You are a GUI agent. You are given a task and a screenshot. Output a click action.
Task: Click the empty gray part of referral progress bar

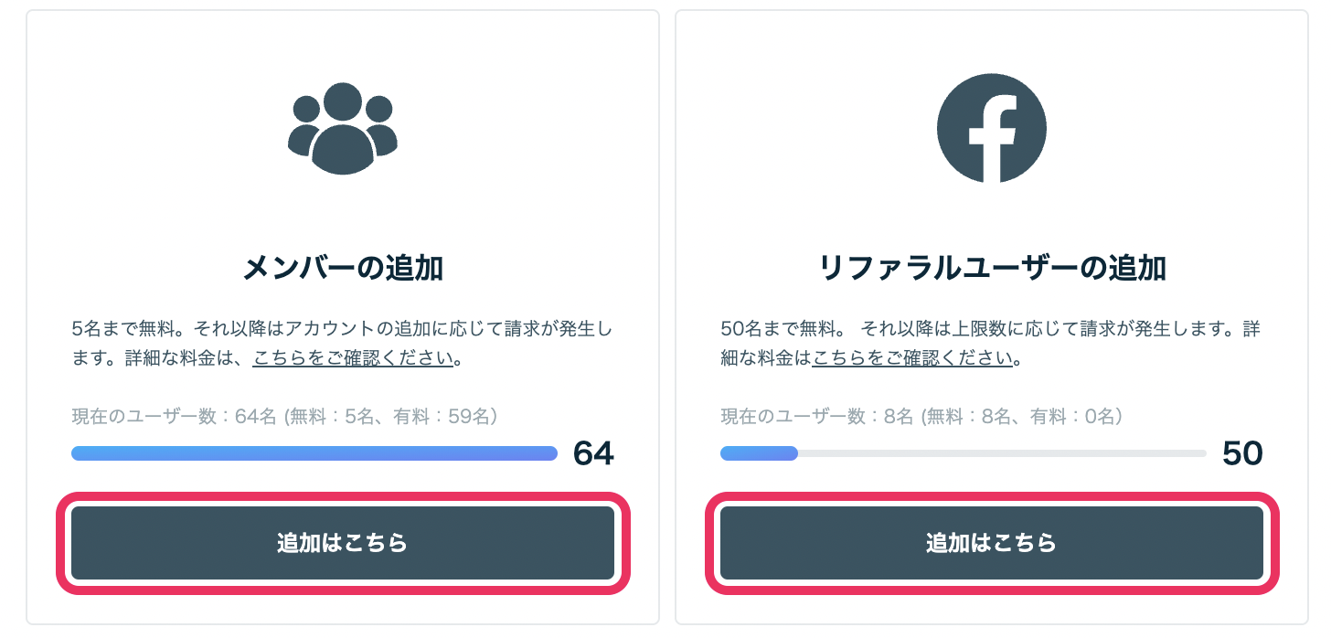point(1002,453)
